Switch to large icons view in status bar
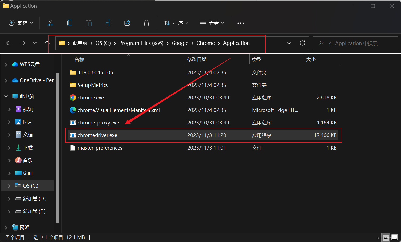This screenshot has width=401, height=242. click(395, 237)
